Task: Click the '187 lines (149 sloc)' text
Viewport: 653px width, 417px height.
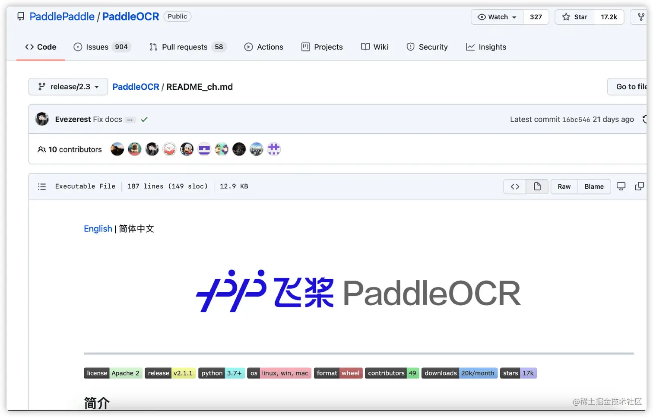Action: click(x=167, y=186)
